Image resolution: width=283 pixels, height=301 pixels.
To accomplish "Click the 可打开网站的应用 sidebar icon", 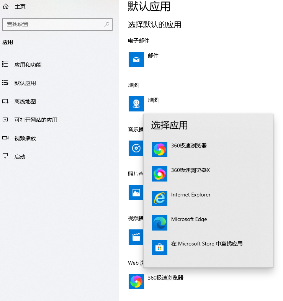I will pos(5,120).
